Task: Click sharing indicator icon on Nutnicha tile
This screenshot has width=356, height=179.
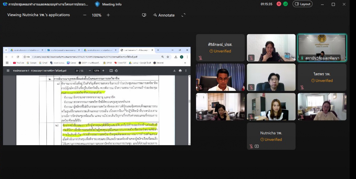Action: coord(257,146)
